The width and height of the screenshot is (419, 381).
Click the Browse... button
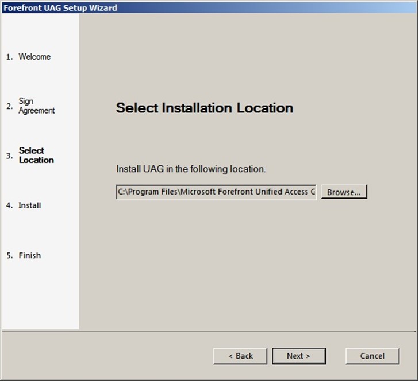pos(344,192)
